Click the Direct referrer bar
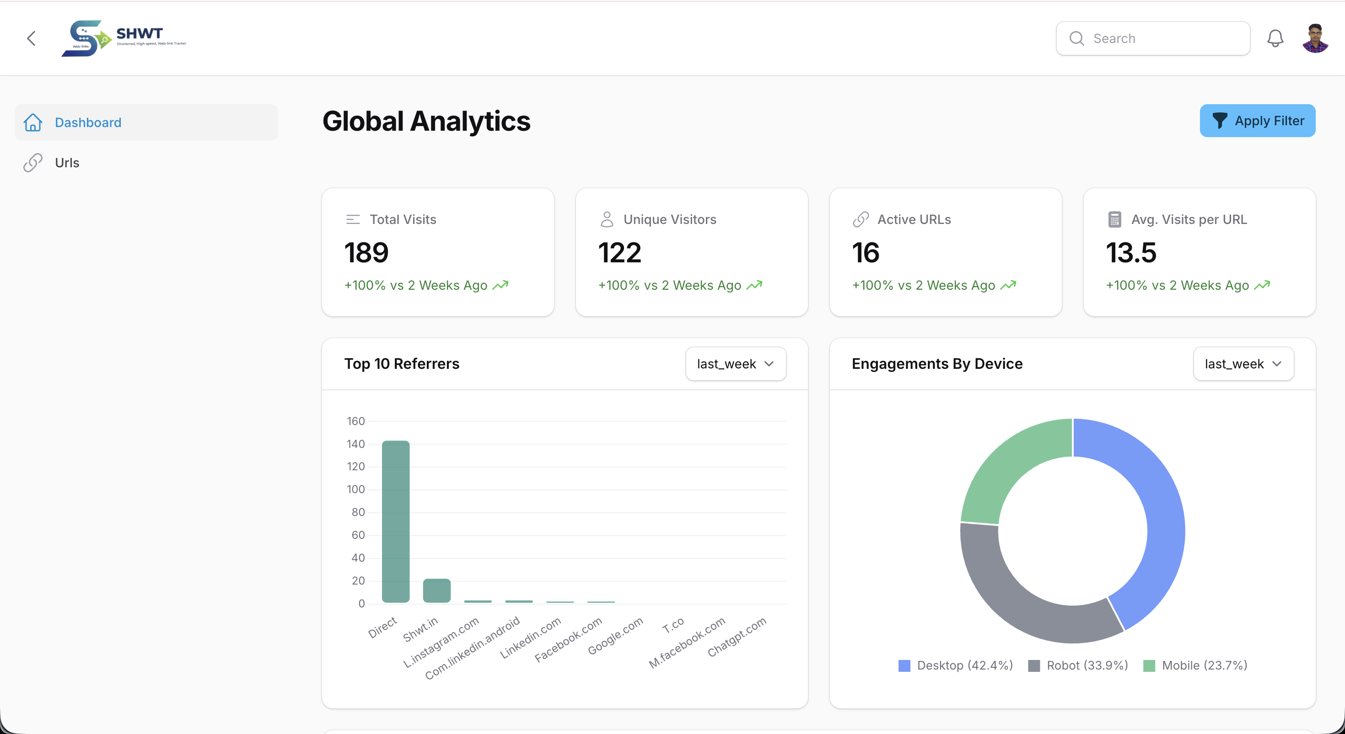Image resolution: width=1345 pixels, height=734 pixels. (x=395, y=521)
